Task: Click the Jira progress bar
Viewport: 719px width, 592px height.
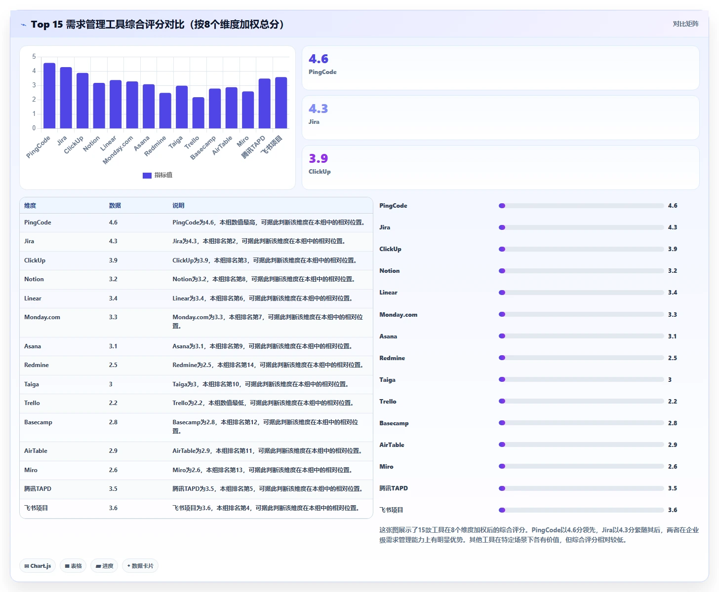Action: point(581,227)
